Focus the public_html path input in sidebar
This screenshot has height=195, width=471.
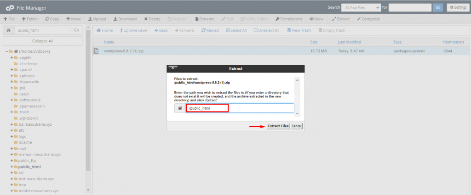(x=42, y=30)
